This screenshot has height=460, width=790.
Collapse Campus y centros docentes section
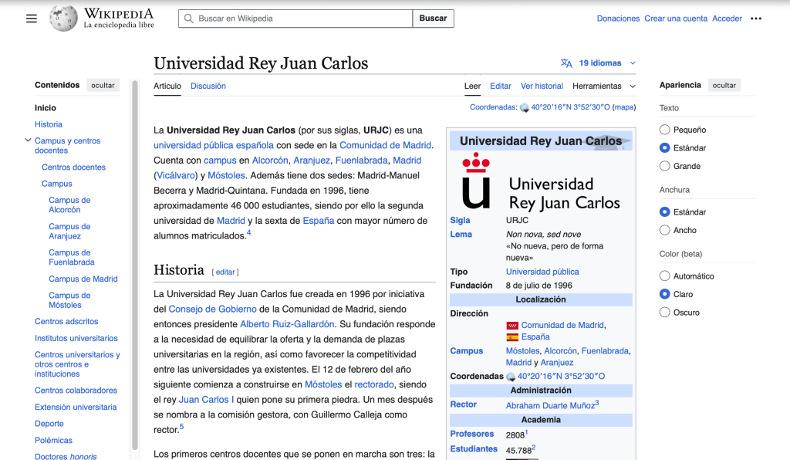[29, 140]
